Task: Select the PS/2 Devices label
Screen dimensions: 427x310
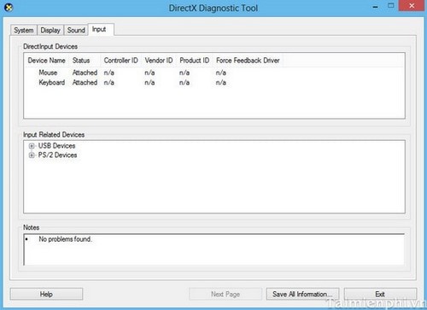Action: [x=57, y=155]
